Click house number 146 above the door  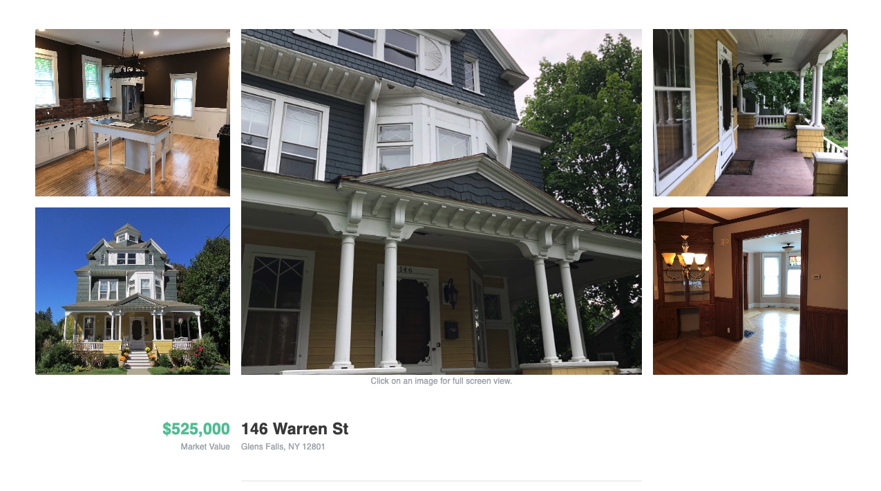405,270
